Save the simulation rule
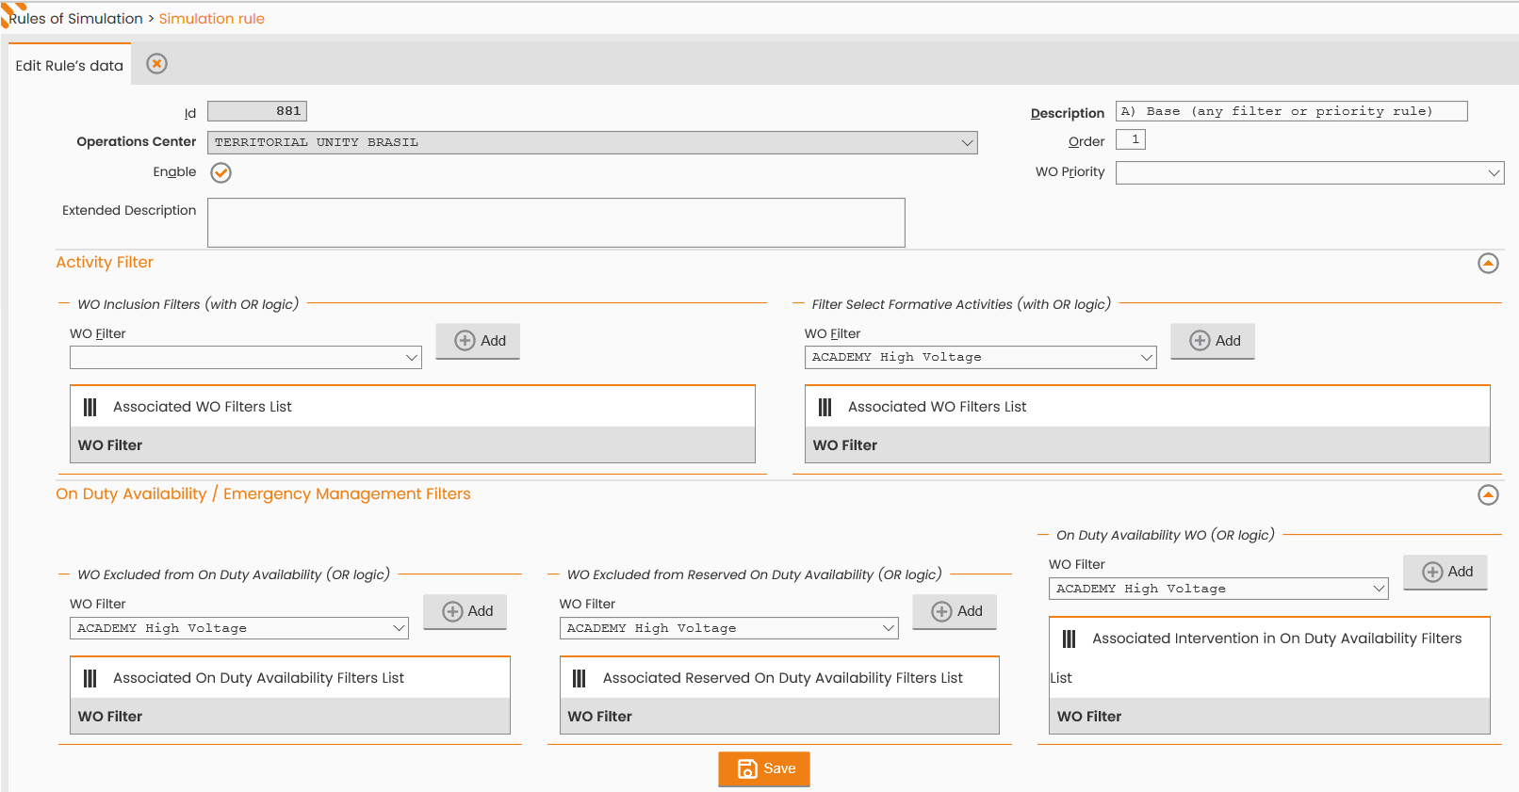 764,768
